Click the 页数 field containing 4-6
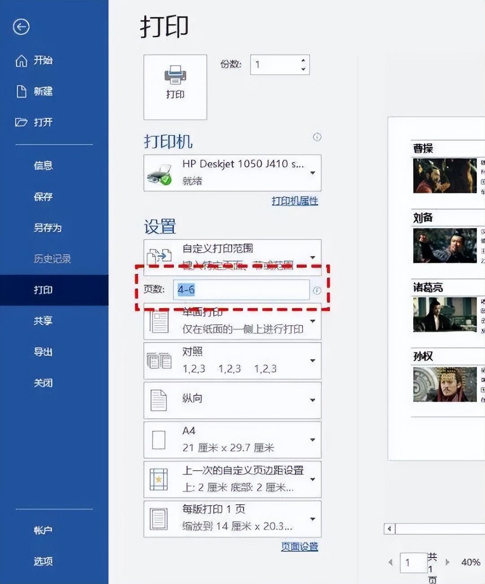Viewport: 485px width, 584px height. pos(241,290)
